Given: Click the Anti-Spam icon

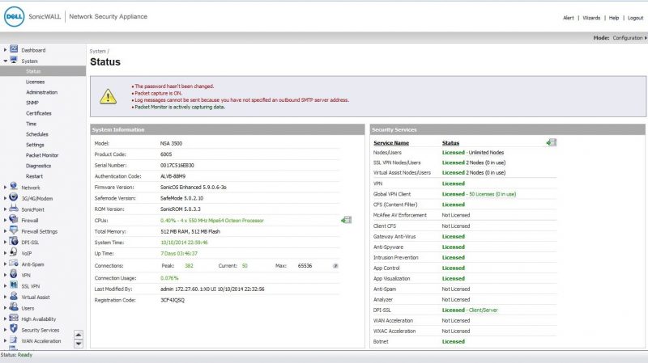Looking at the screenshot, I should (x=14, y=264).
